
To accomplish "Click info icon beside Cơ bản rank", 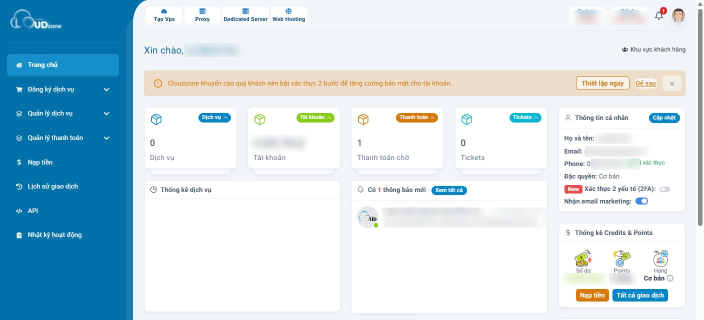I will pos(670,278).
